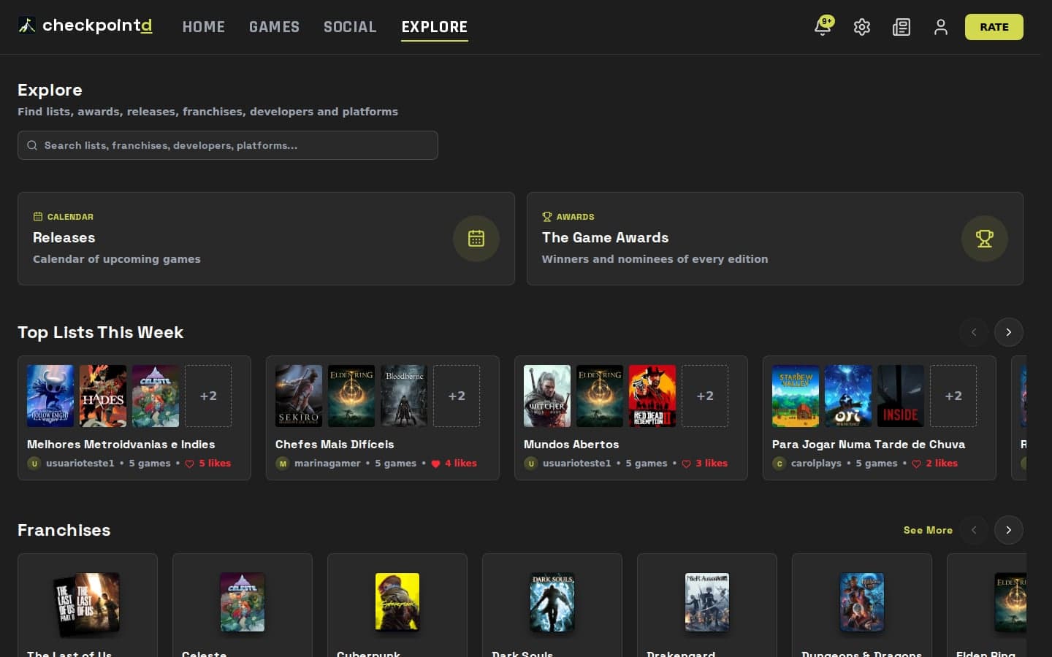Click heart icon on Para Jogar Numa Tarde de Chuva
Viewport: 1052px width, 657px height.
[917, 464]
